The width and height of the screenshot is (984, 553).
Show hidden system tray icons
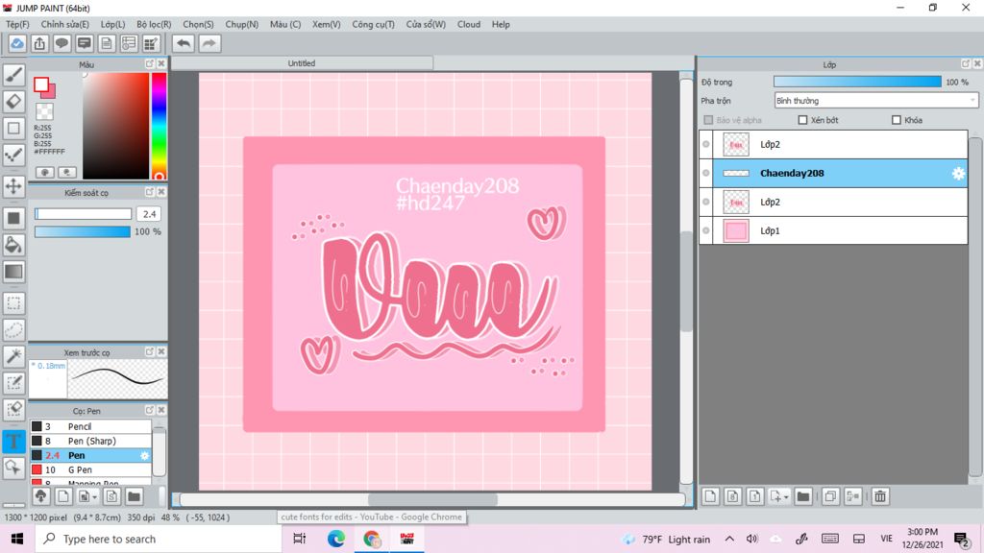pyautogui.click(x=729, y=540)
